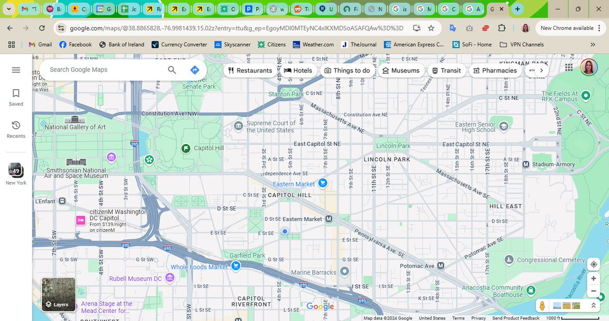The width and height of the screenshot is (609, 321).
Task: Click New Chrome available update button
Action: tap(571, 28)
